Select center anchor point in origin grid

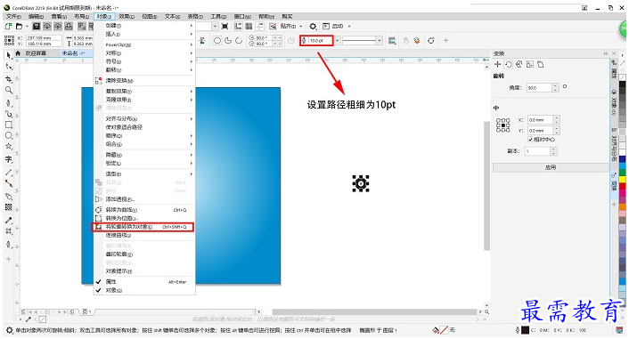503,125
